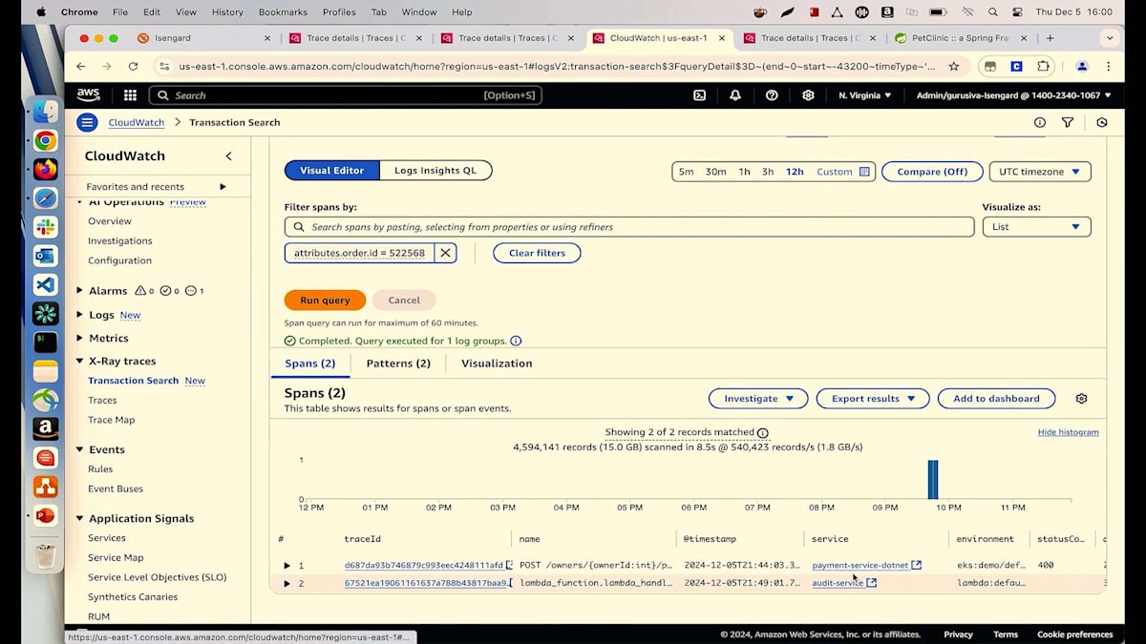Open the AWS services grid menu
1146x644 pixels.
tap(130, 95)
